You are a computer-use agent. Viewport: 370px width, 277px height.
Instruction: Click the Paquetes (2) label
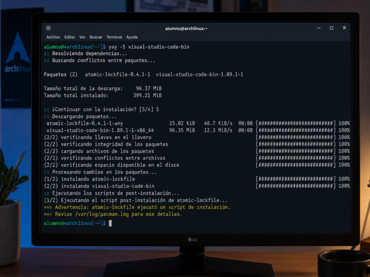(61, 75)
